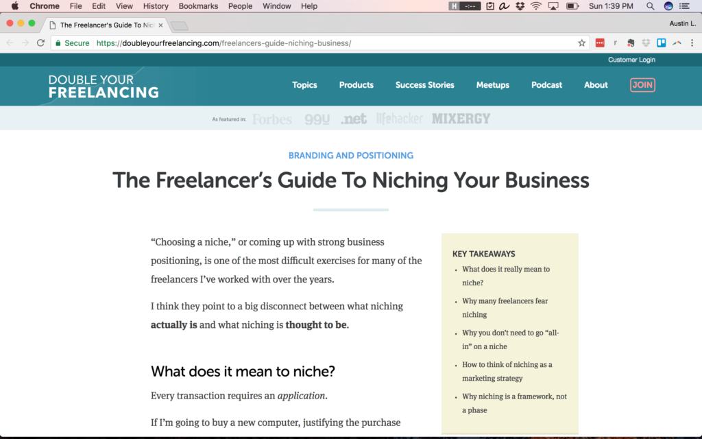Bookmark this page with the star icon
The width and height of the screenshot is (702, 439).
pos(581,43)
